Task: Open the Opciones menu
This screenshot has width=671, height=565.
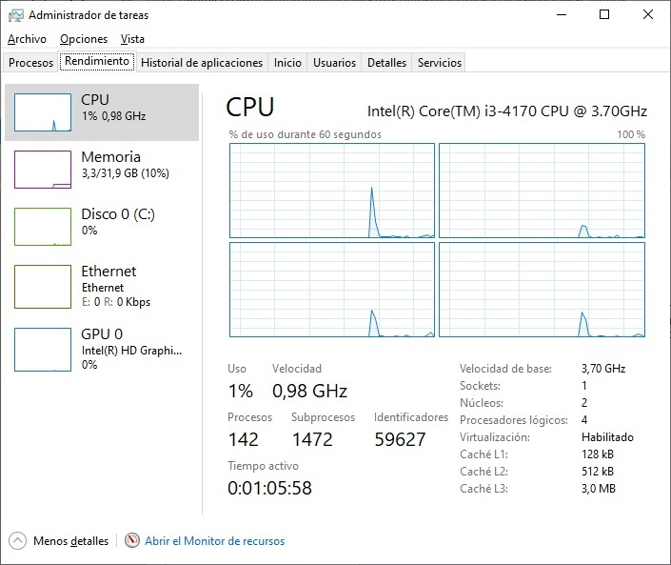Action: (84, 39)
